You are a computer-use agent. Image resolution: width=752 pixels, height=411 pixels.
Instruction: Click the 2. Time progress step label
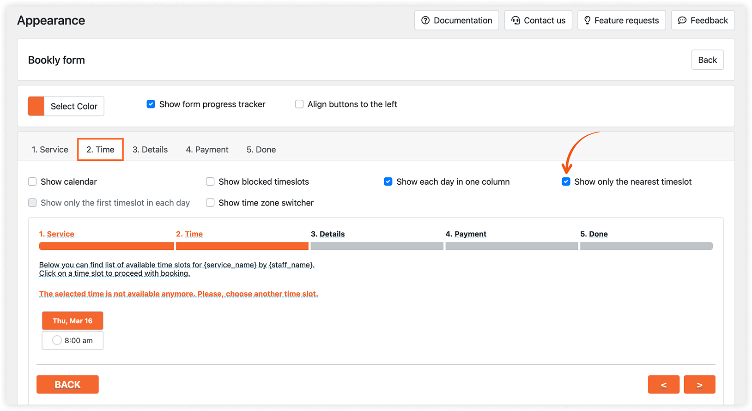(x=189, y=234)
